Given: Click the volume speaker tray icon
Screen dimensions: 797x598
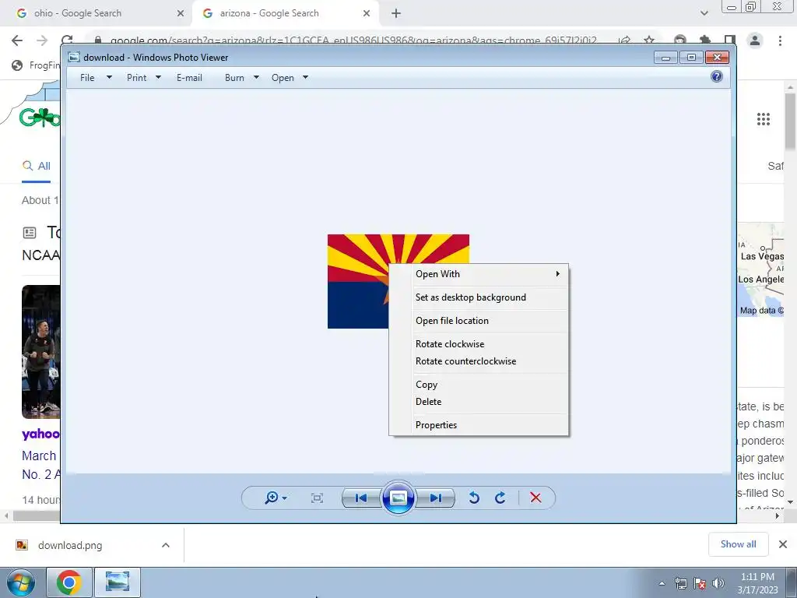Looking at the screenshot, I should [718, 584].
